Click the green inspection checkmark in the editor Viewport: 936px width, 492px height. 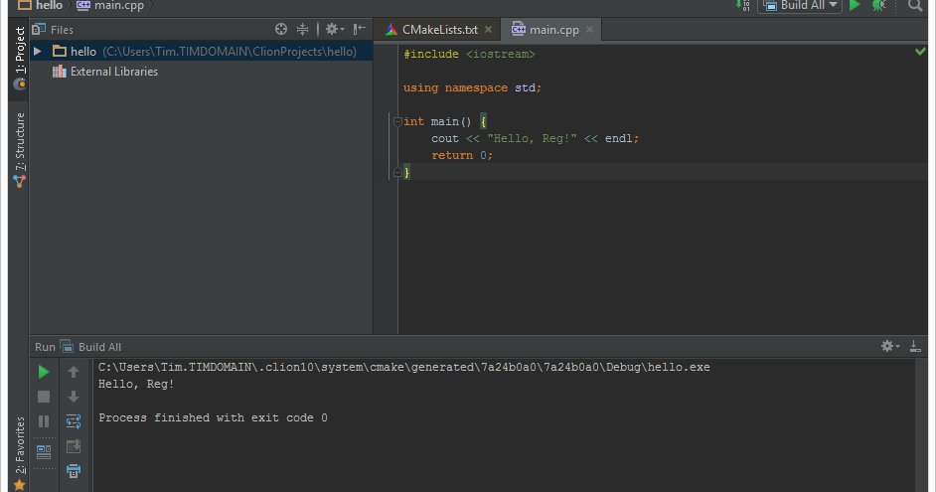point(920,52)
